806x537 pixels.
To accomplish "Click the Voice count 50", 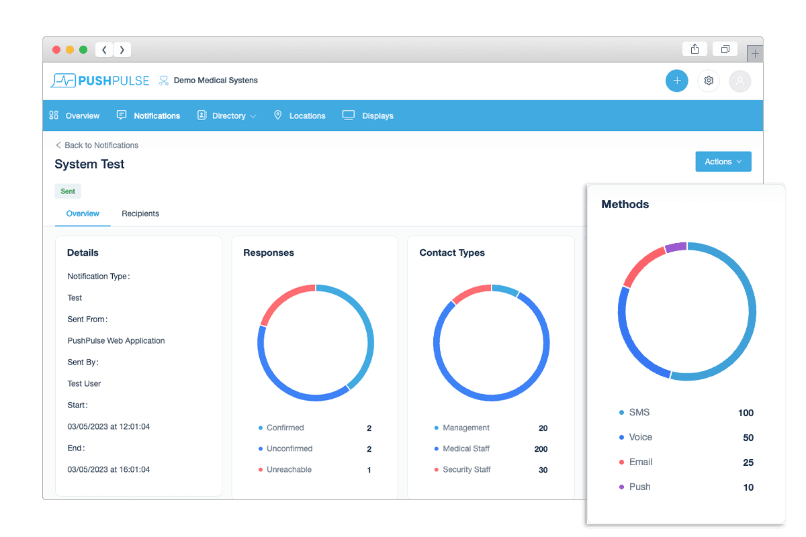I will (x=748, y=438).
